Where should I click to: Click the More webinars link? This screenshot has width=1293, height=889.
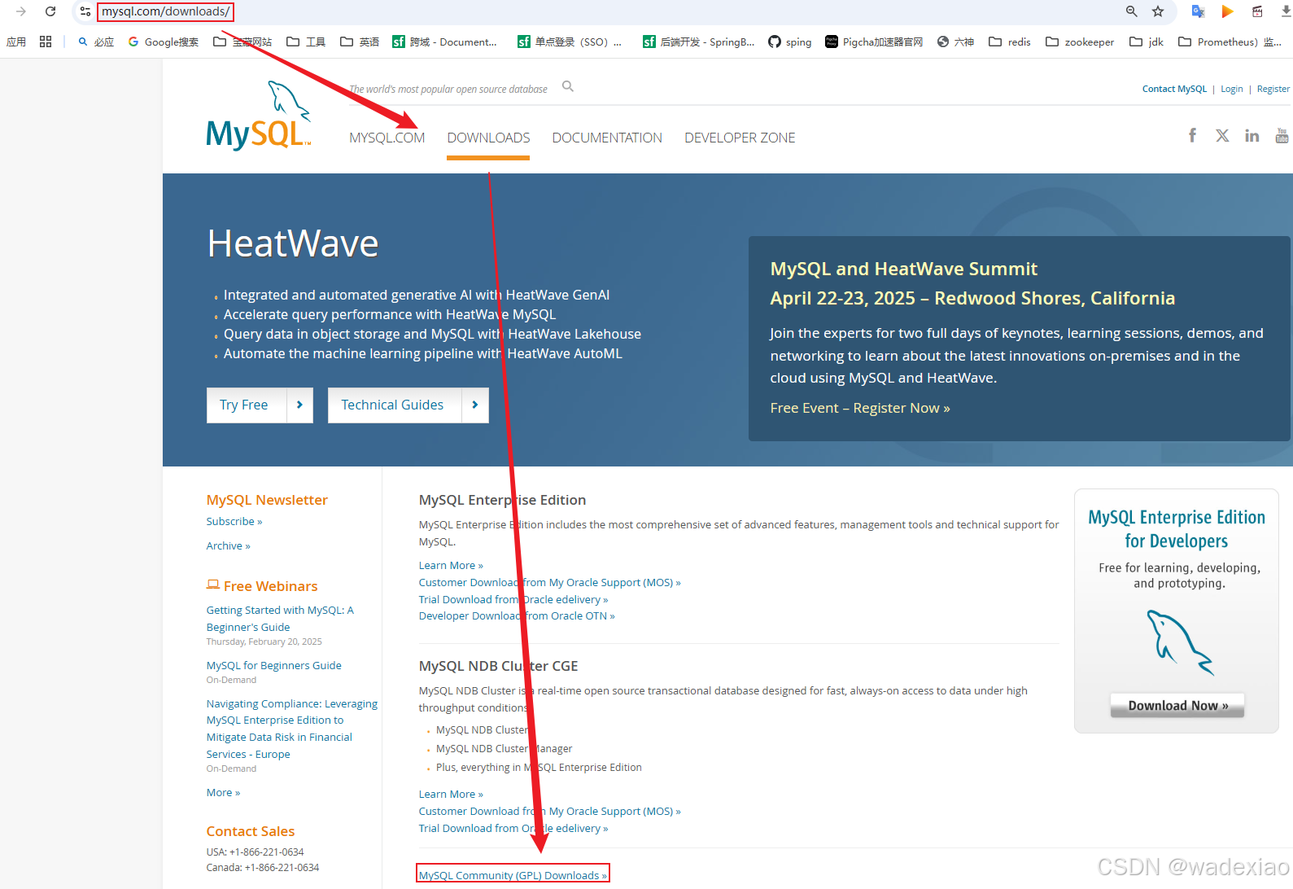coord(223,792)
